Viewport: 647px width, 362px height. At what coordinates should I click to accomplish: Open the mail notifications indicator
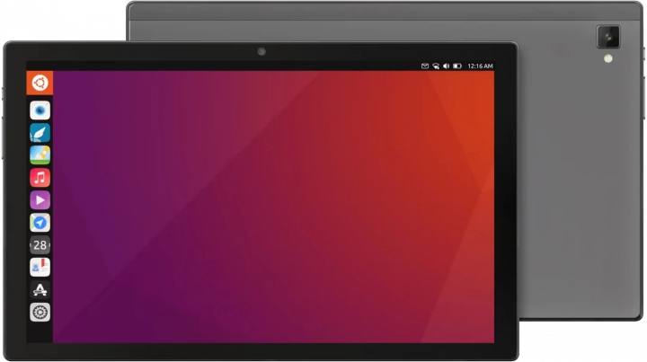coord(424,66)
